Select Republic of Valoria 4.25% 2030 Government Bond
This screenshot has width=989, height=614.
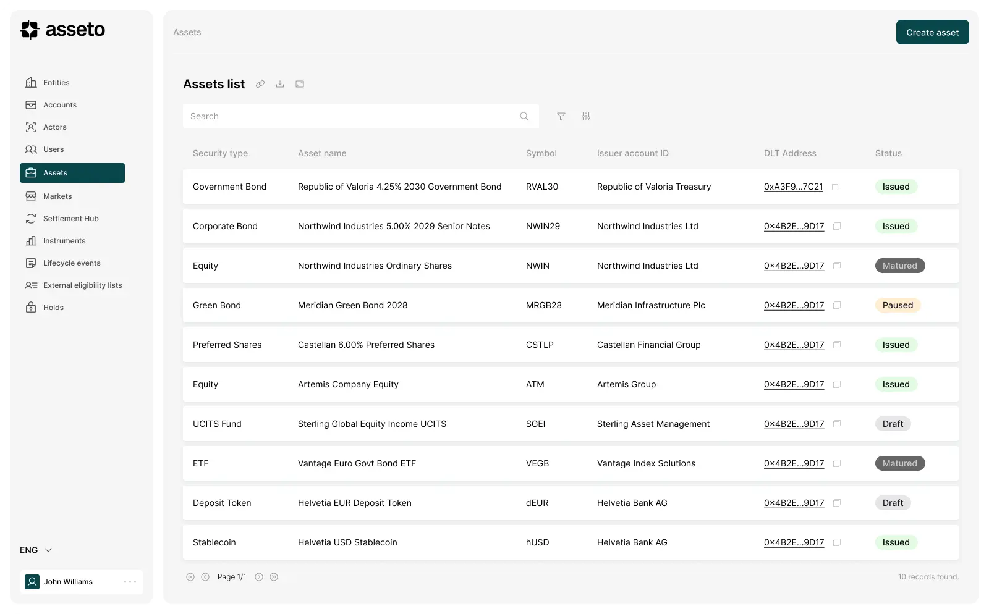click(399, 187)
